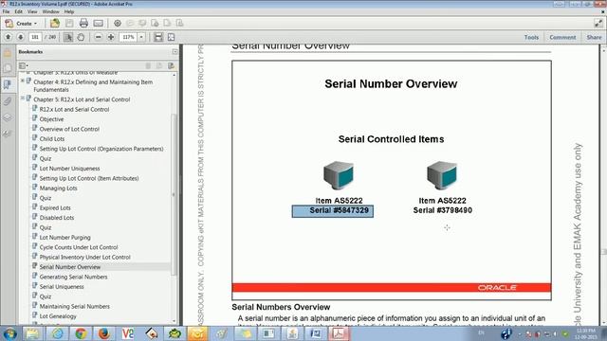Toggle fit one full page icon
607x341 pixels.
pos(171,37)
